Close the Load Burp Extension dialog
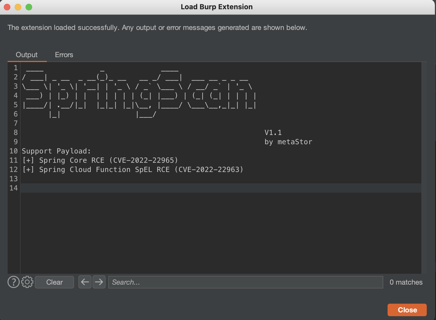Screen dimensions: 436x320 (407, 310)
